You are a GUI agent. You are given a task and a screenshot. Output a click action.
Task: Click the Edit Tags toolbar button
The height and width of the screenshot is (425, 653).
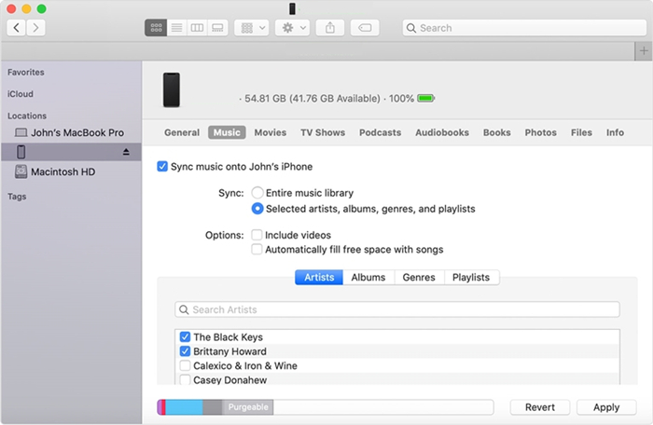pos(365,28)
